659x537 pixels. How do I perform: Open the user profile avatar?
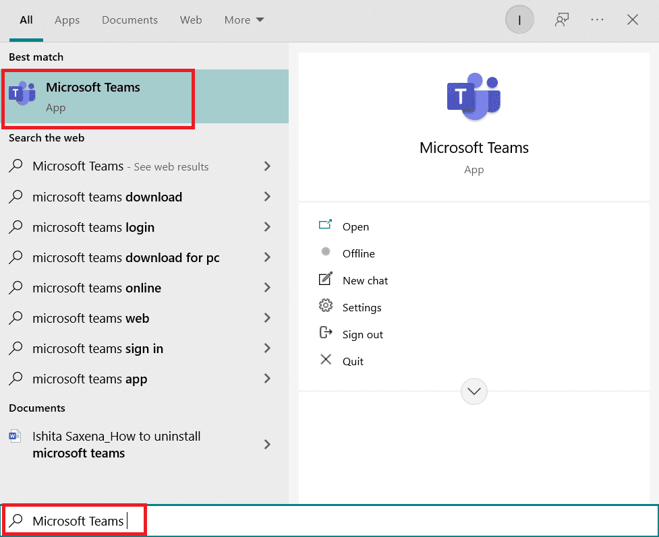click(519, 20)
